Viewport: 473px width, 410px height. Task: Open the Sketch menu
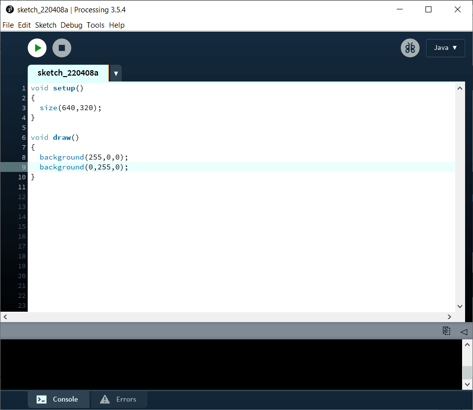pyautogui.click(x=46, y=25)
